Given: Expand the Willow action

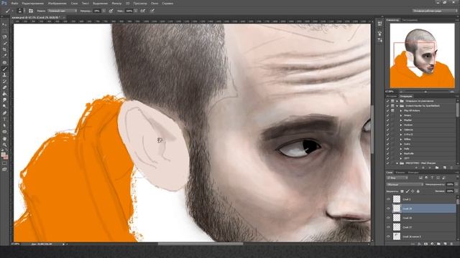Looking at the screenshot, I should click(401, 139).
